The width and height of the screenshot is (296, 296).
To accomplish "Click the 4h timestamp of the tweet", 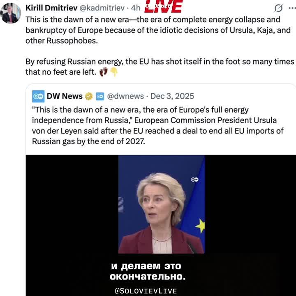I will click(x=136, y=8).
